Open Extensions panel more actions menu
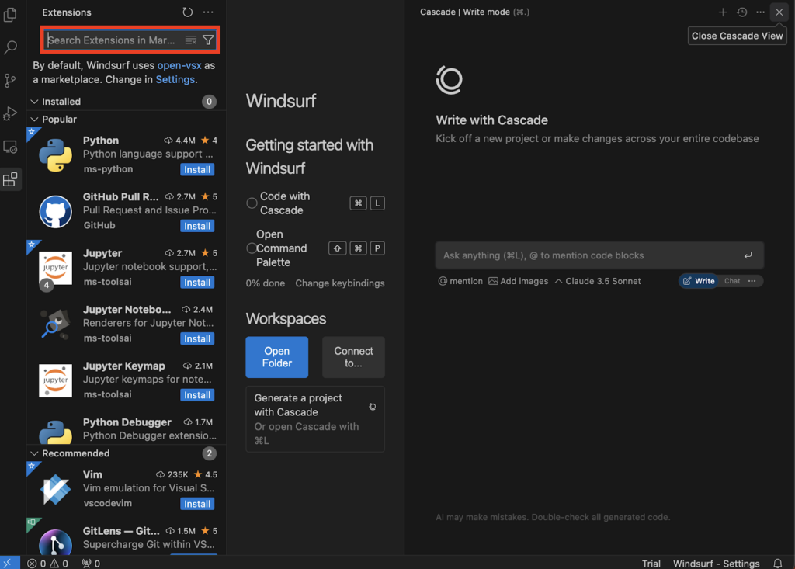 pos(208,12)
